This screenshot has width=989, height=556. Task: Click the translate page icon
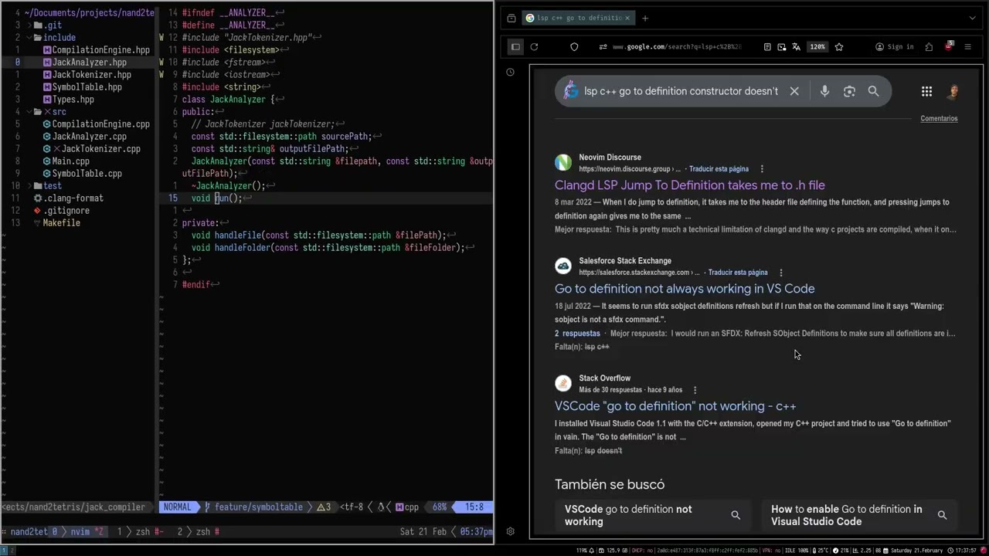[796, 46]
